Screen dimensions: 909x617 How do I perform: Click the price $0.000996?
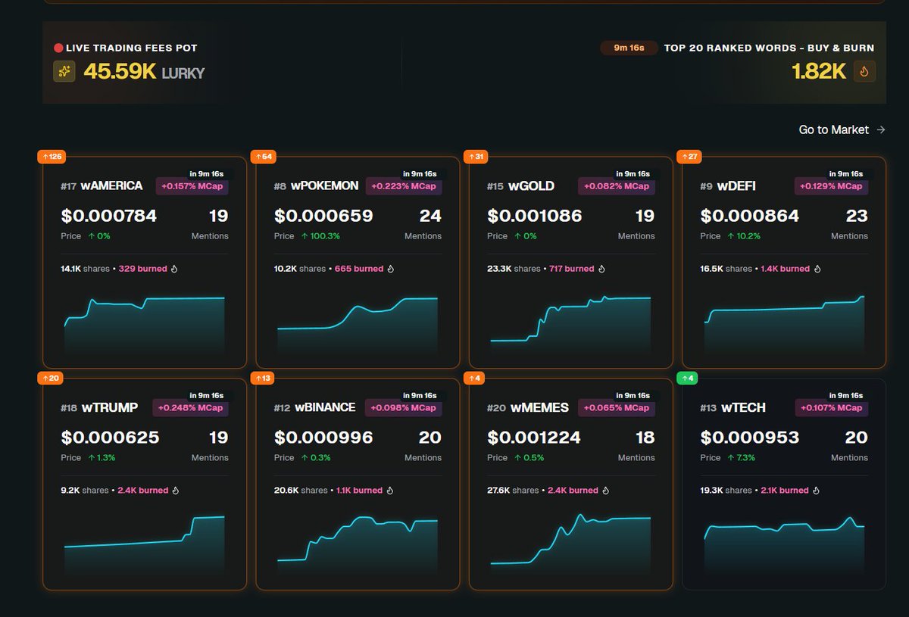323,438
